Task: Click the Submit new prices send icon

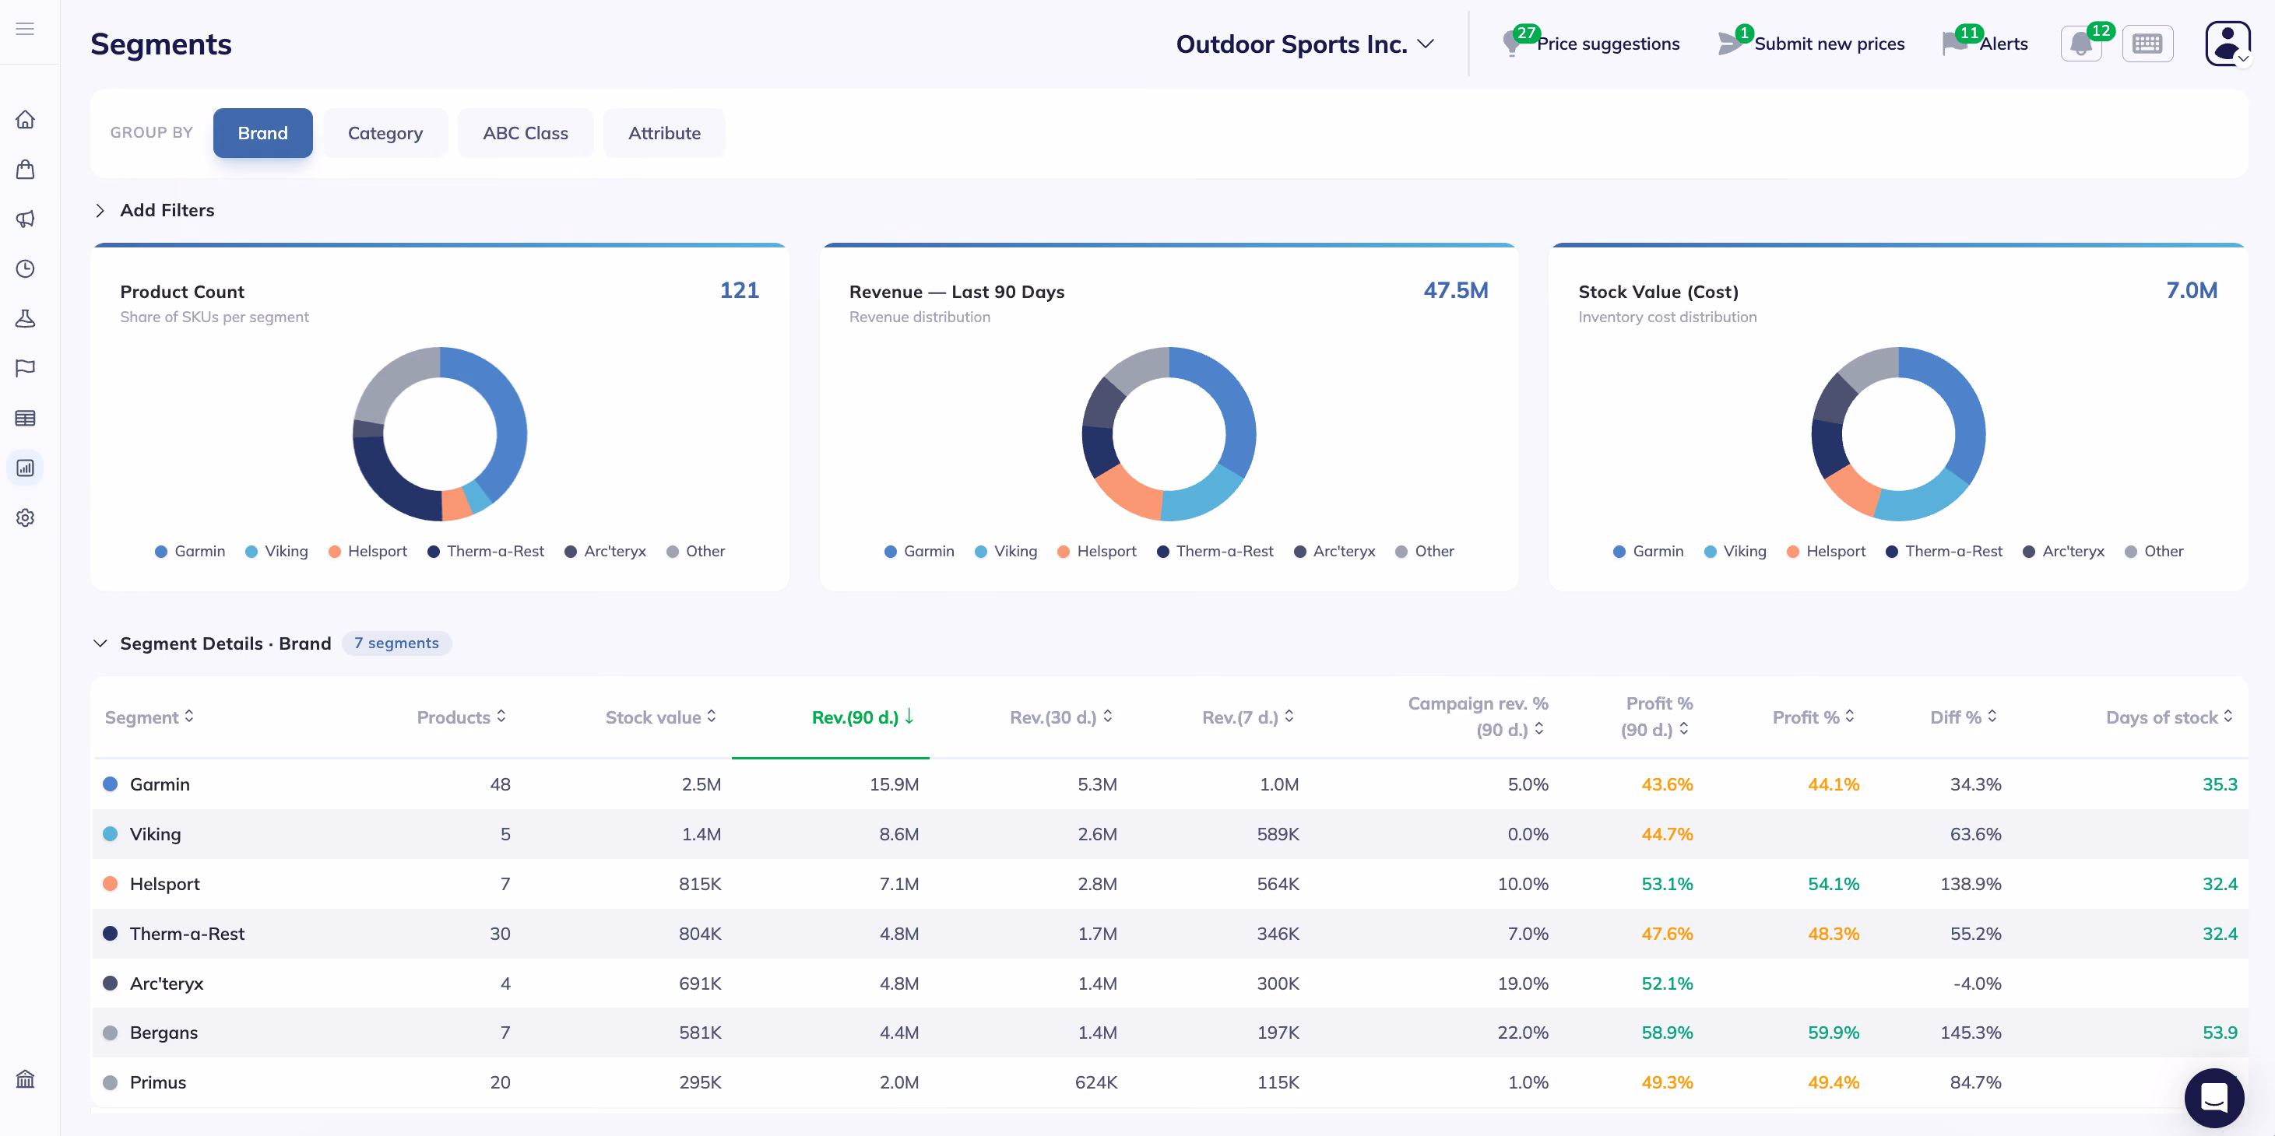Action: point(1730,44)
